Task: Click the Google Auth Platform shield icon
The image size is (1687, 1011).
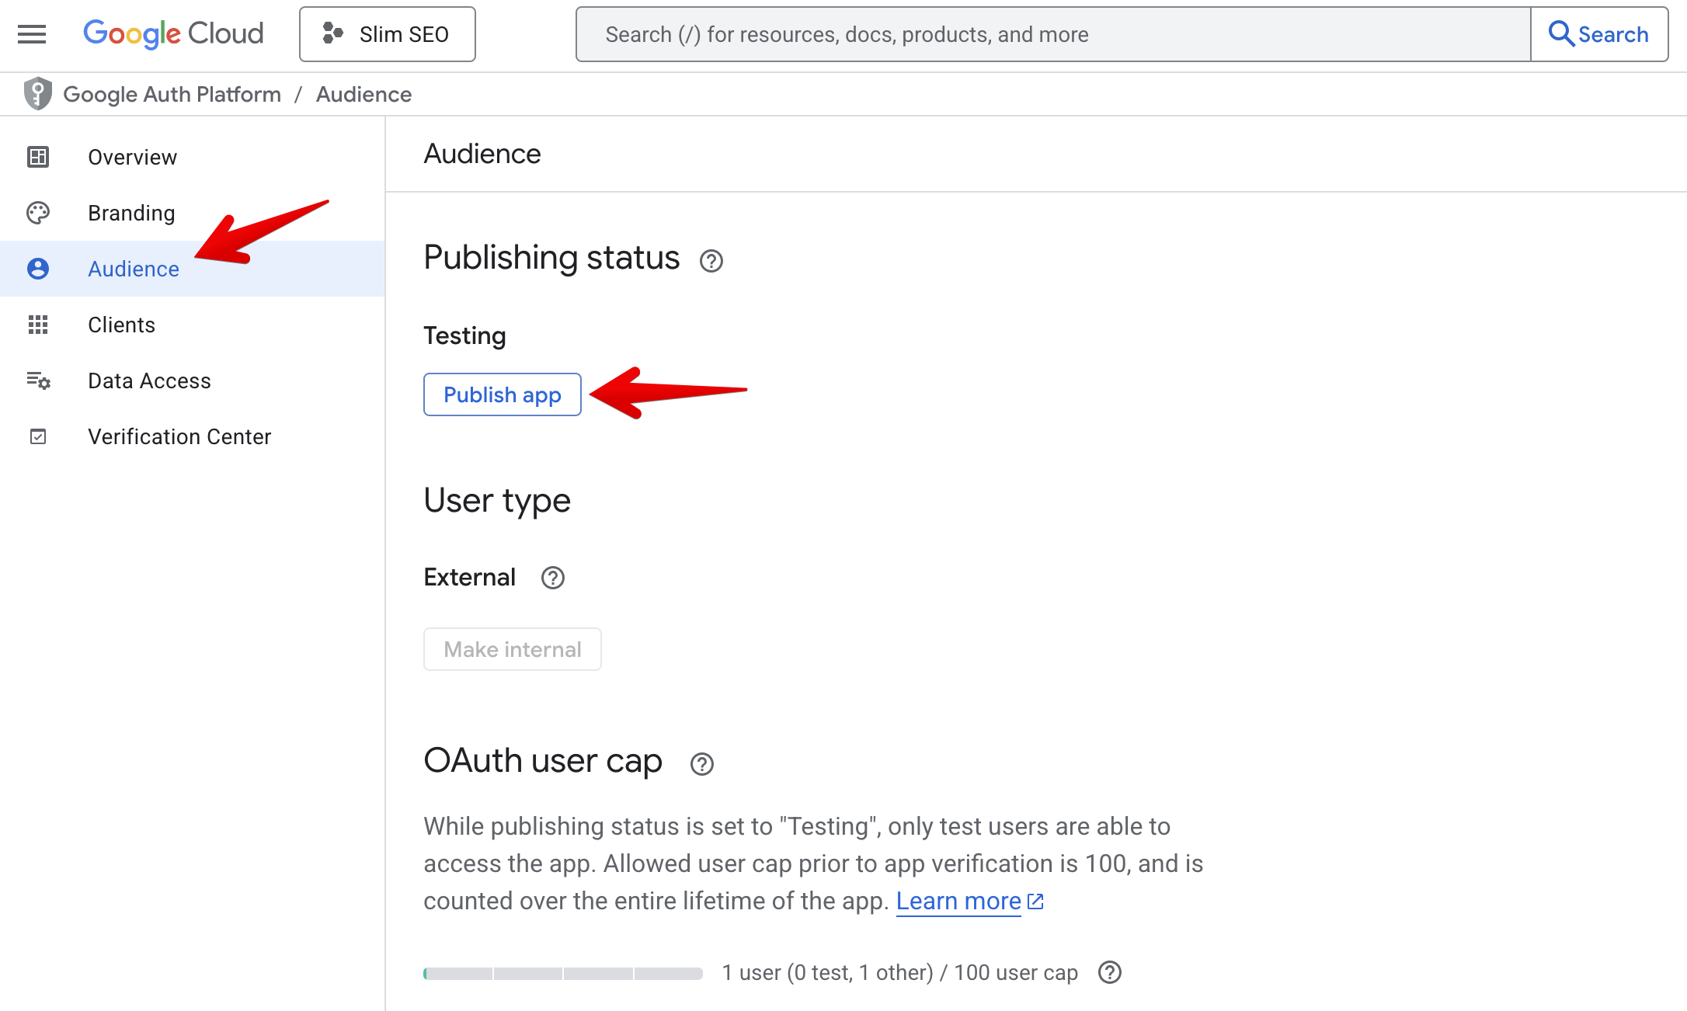Action: tap(37, 94)
